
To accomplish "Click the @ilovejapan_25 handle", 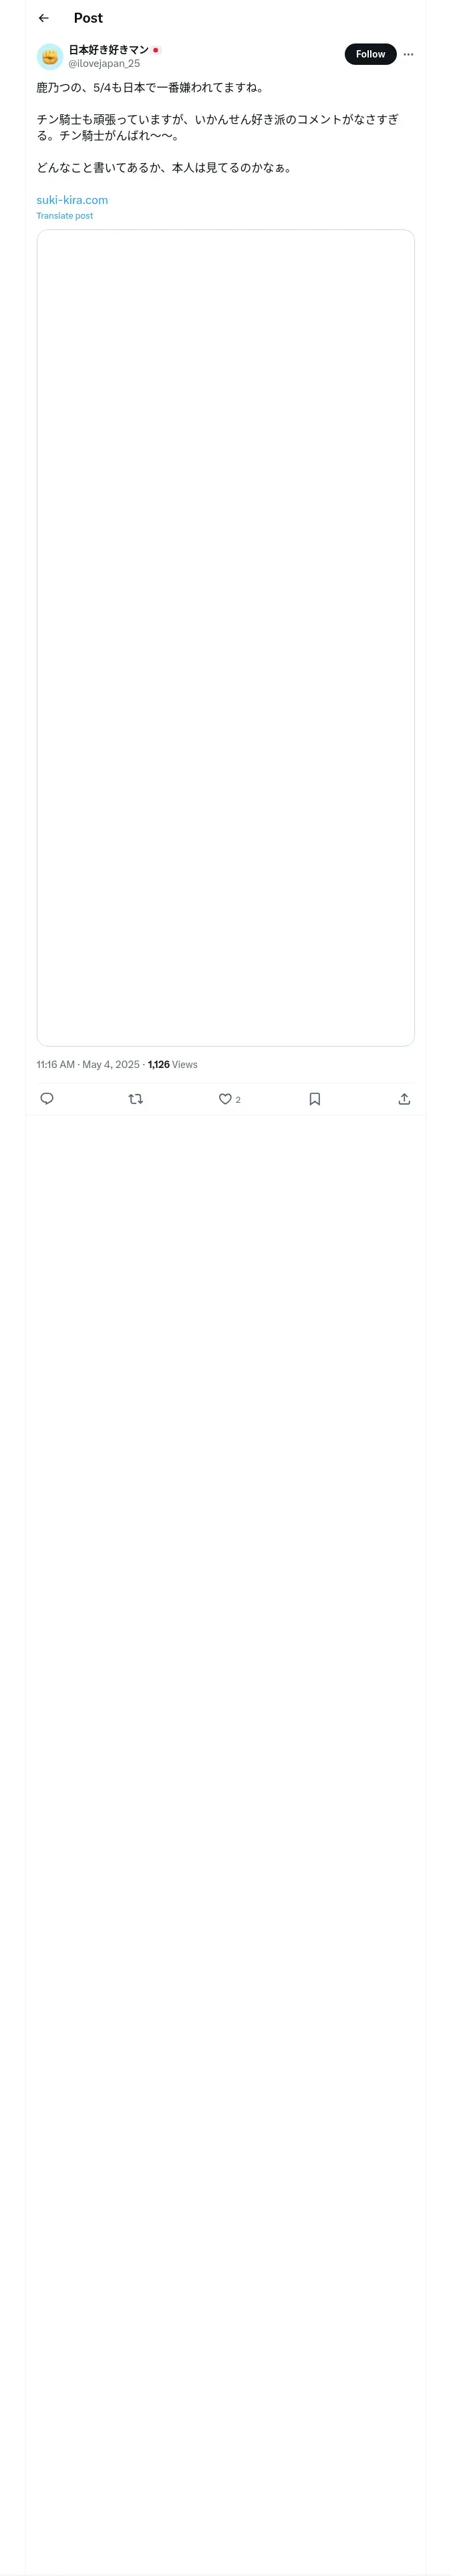I will (x=104, y=63).
